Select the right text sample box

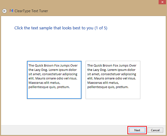tap(113, 80)
